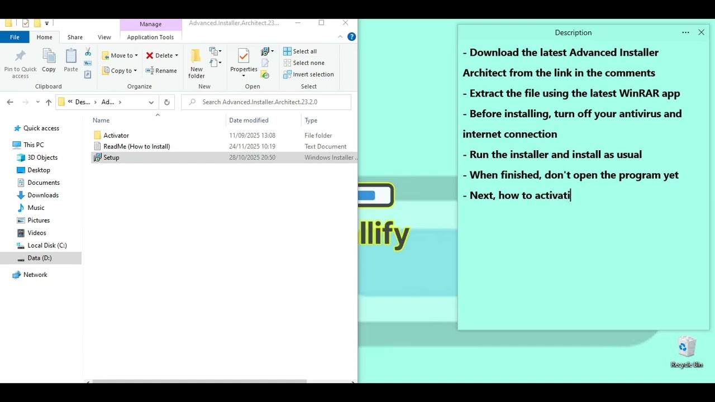
Task: Click New folder icon in quick access toolbar
Action: pyautogui.click(x=37, y=23)
